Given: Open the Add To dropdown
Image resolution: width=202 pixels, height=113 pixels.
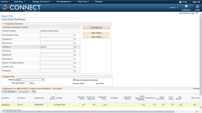Looking at the screenshot, I should (174, 8).
